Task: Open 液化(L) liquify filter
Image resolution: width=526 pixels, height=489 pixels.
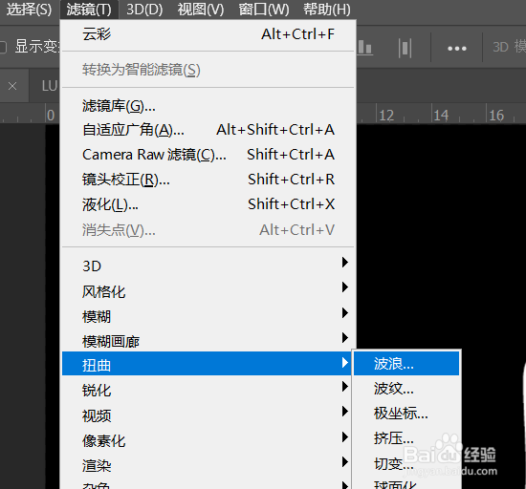Action: (208, 204)
